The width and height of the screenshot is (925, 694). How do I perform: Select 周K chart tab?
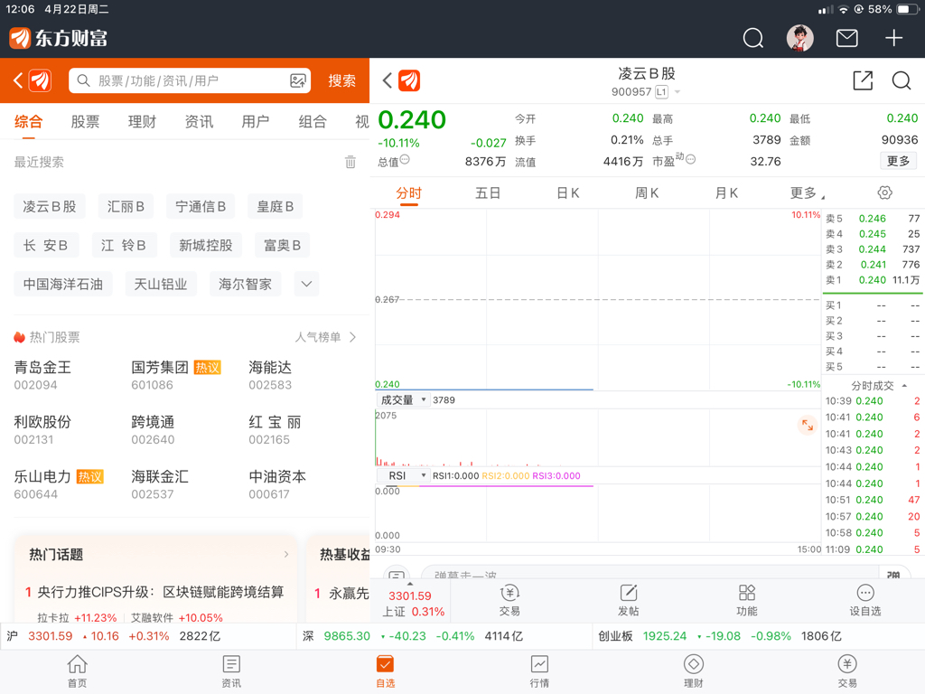(x=647, y=193)
